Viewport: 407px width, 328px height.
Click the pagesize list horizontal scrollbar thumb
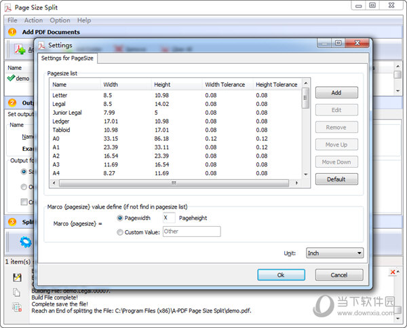click(174, 183)
